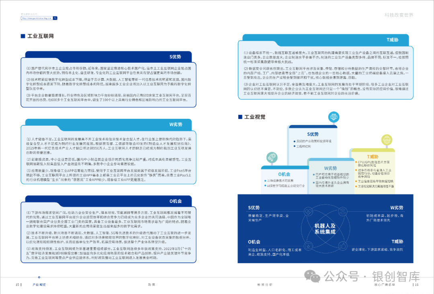Click T威胁 heading in the dark blue robot panel
This screenshot has width=434, height=294.
coord(397,241)
